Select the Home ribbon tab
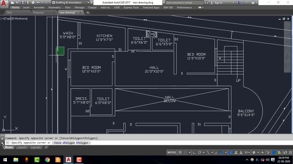 pyautogui.click(x=15, y=7)
